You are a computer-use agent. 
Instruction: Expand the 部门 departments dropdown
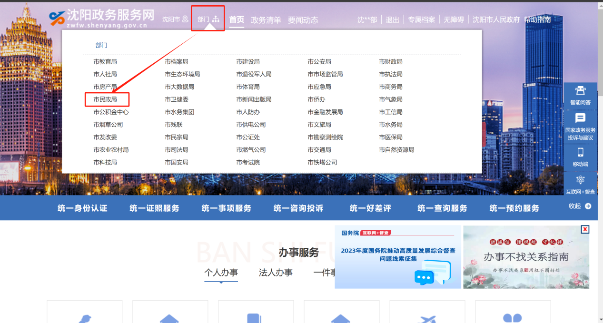tap(204, 20)
